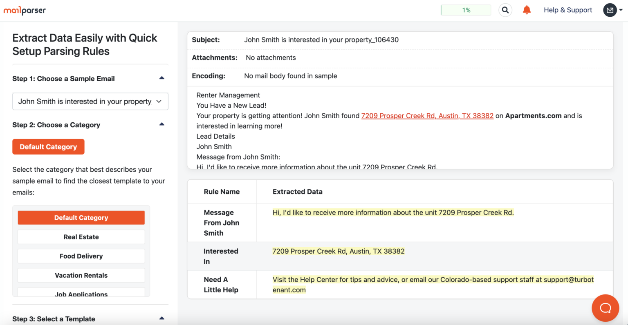The image size is (628, 325).
Task: Collapse Step 2: Choose a Category
Action: [x=161, y=124]
